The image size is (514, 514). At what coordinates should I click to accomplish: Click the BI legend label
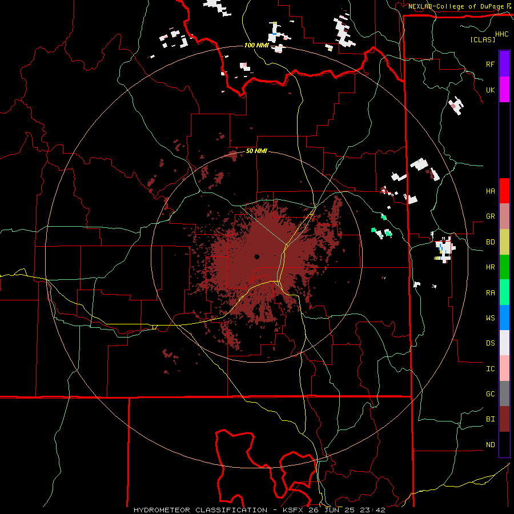(490, 419)
